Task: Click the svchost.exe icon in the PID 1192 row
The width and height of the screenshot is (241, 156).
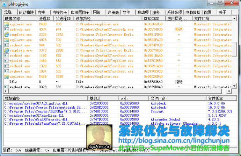Action: [6, 55]
